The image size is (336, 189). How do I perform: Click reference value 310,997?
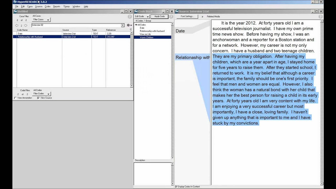[111, 37]
